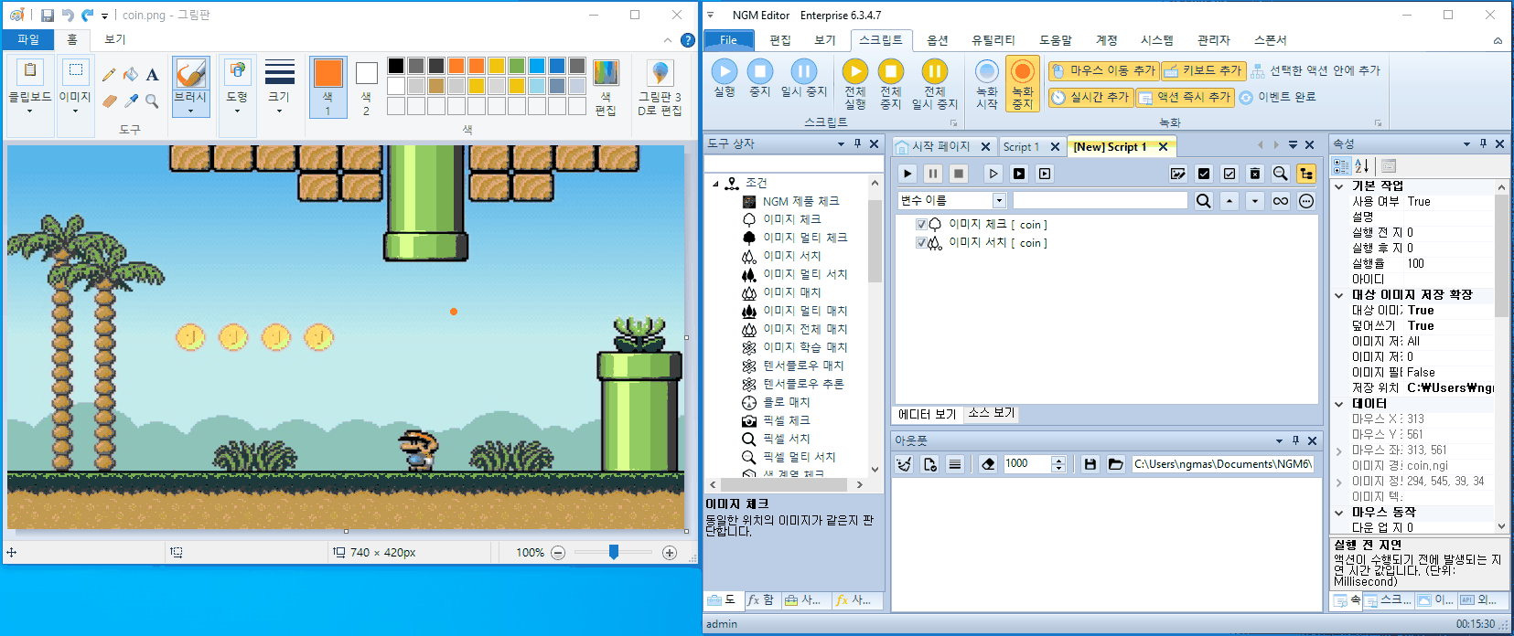This screenshot has height=636, width=1514.
Task: Click 이벤트 완료 button
Action: pyautogui.click(x=1278, y=97)
